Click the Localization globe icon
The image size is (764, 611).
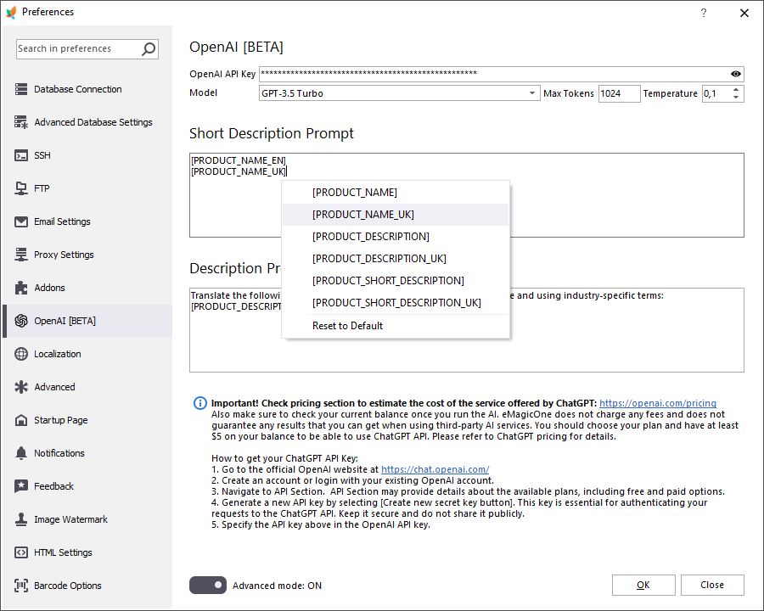21,354
